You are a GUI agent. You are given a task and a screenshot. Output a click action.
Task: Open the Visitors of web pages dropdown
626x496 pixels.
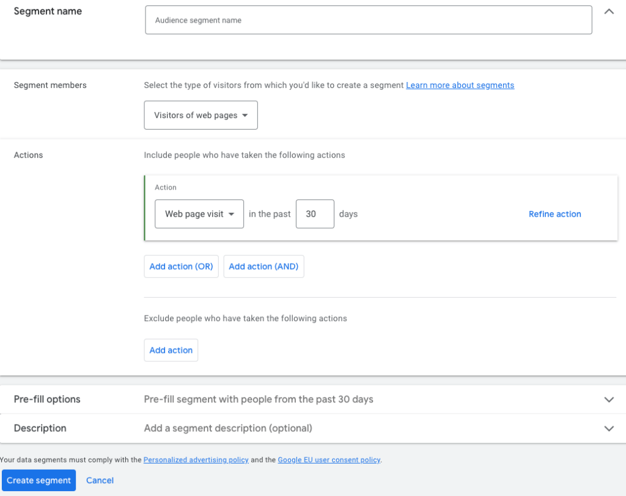pyautogui.click(x=201, y=115)
